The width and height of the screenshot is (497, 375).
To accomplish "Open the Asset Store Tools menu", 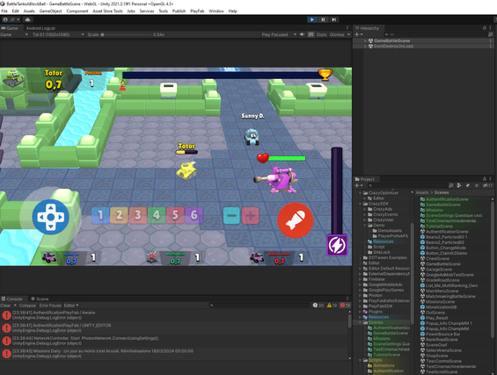I will click(107, 11).
